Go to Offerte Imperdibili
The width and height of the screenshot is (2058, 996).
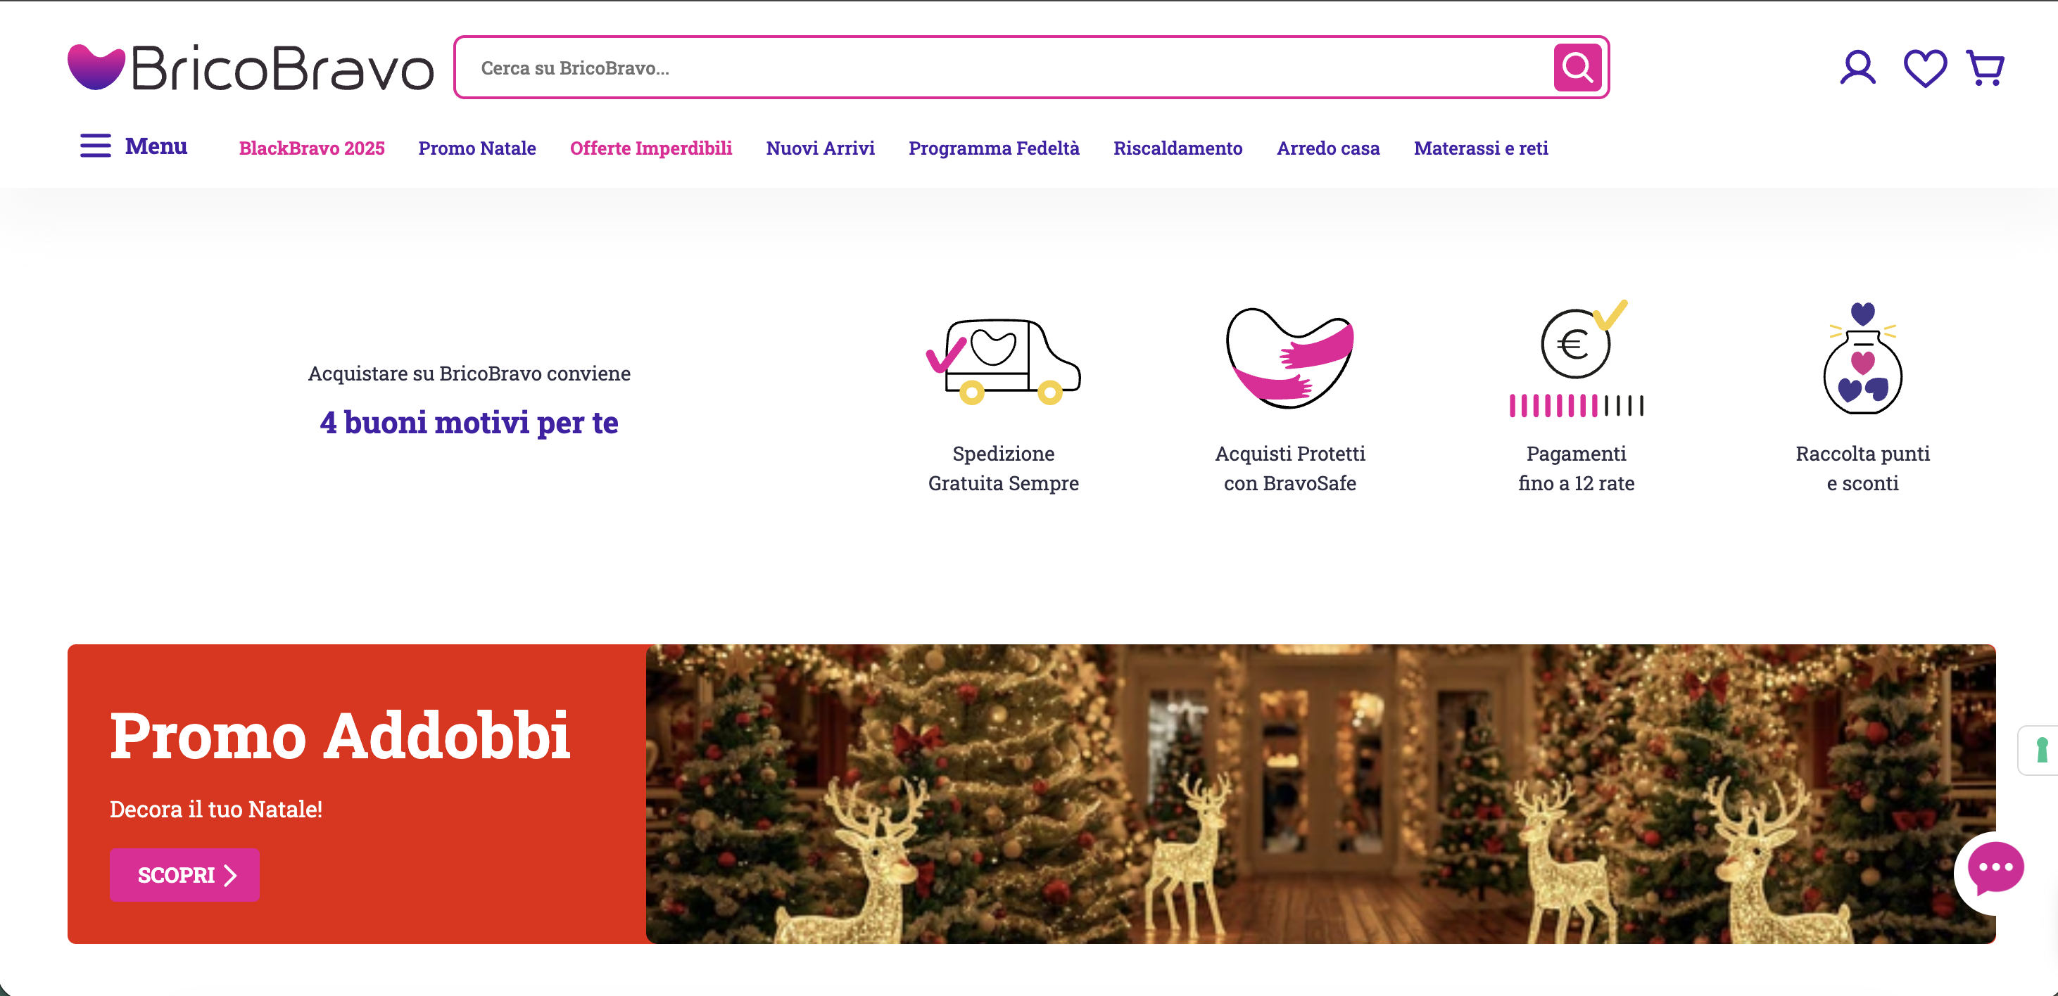(x=650, y=148)
